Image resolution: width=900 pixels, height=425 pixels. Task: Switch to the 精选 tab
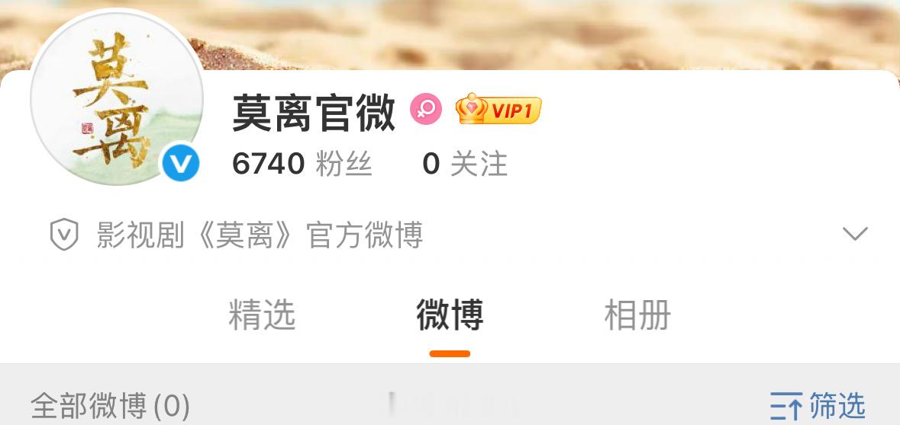(262, 315)
